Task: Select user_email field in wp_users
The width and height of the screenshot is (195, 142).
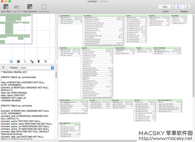Action: pyautogui.click(x=145, y=108)
